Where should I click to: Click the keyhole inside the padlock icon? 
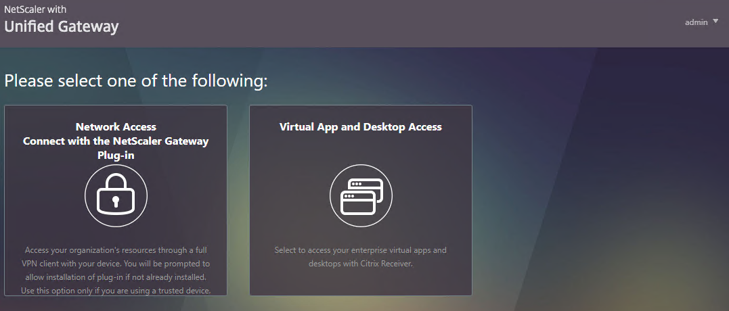116,201
